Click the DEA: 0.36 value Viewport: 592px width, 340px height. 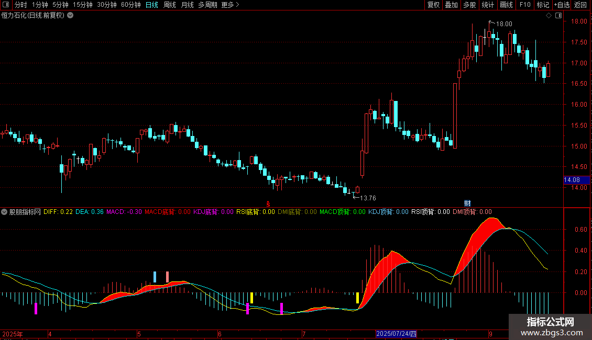click(x=90, y=212)
